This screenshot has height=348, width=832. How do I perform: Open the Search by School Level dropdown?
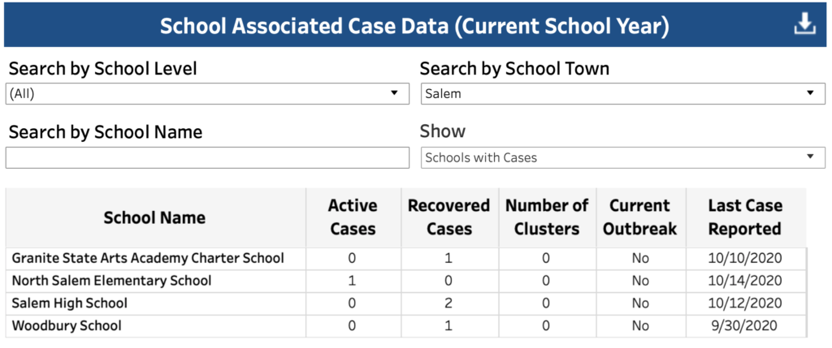click(207, 94)
